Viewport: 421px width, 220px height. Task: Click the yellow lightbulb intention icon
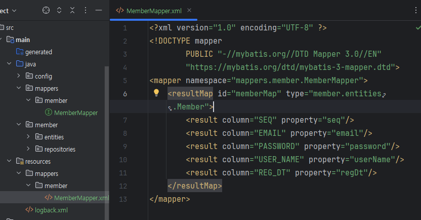(156, 93)
